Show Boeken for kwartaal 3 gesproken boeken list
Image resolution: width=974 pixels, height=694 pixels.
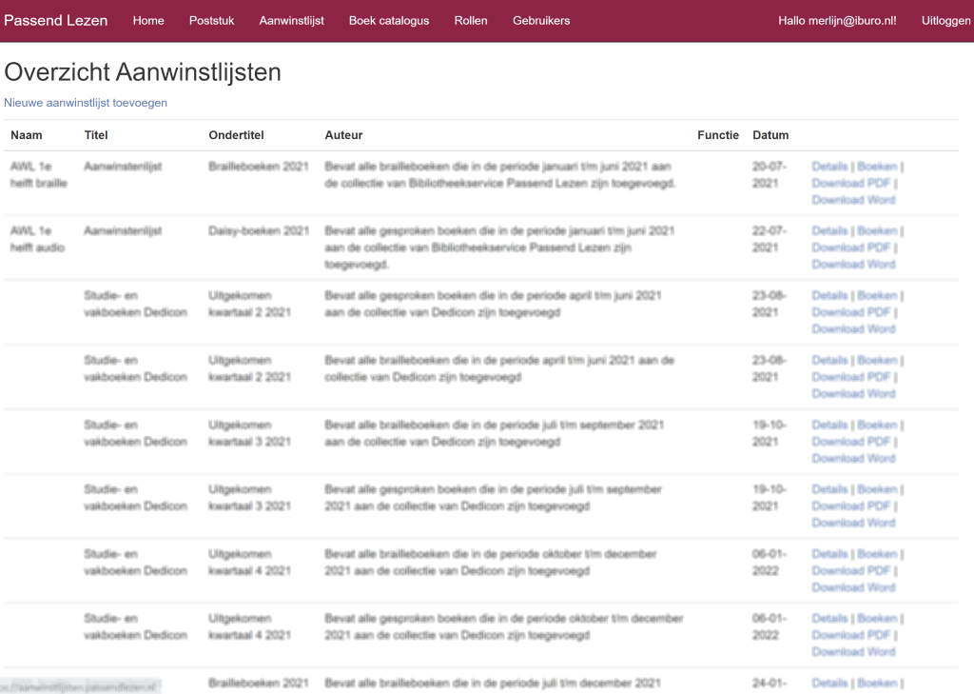pos(876,489)
